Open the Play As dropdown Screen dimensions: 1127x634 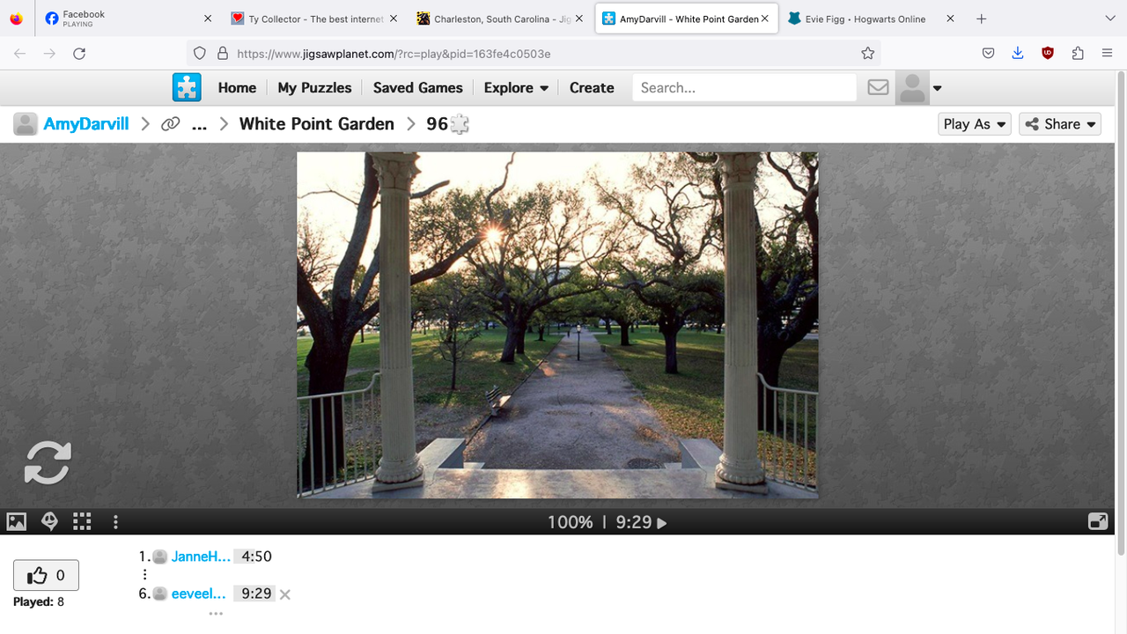974,123
